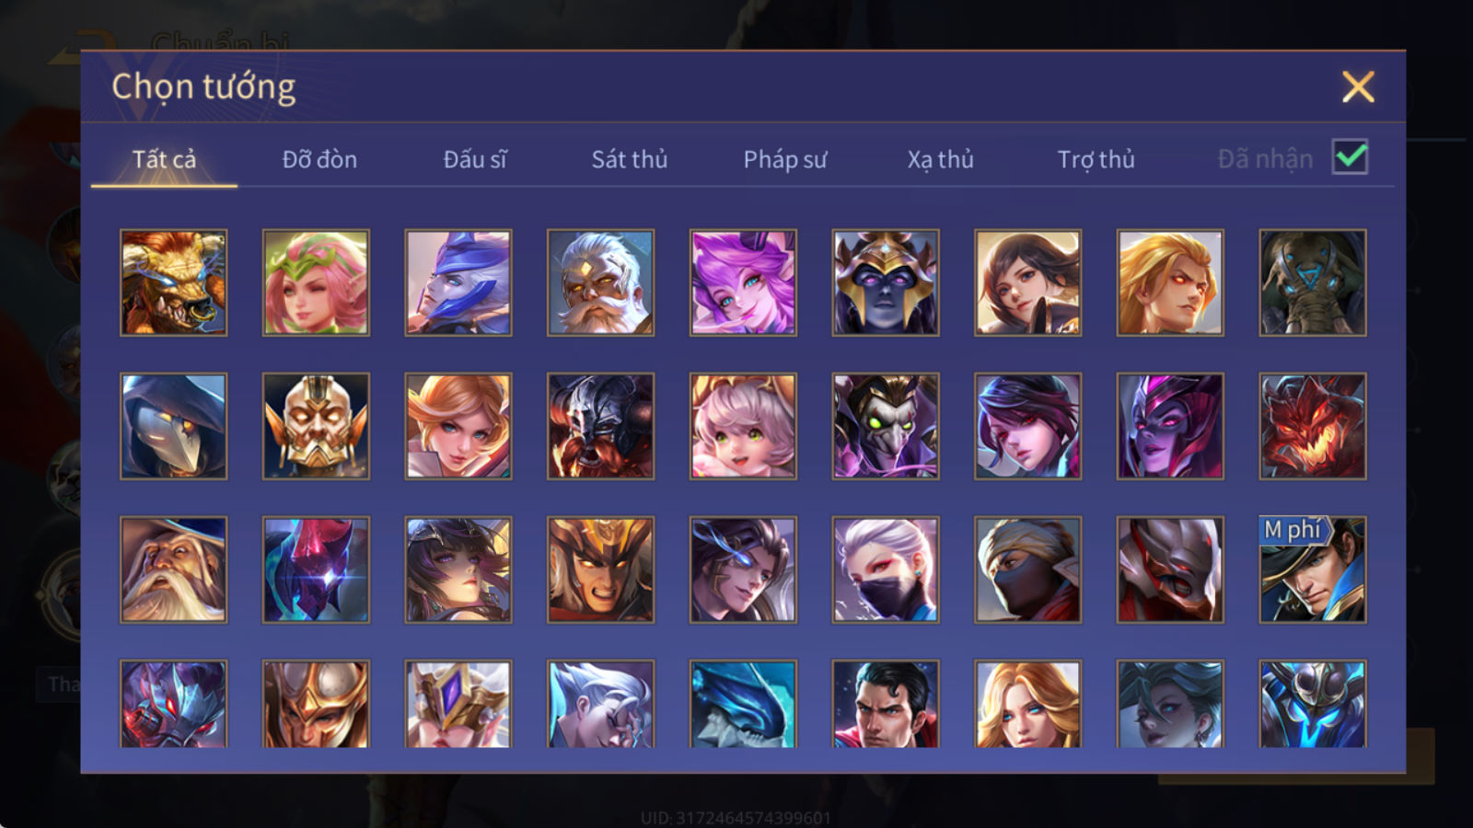Select the golden masked dwarf hero

(316, 426)
